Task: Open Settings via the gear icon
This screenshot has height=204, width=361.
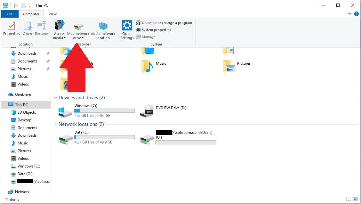Action: coord(127,26)
